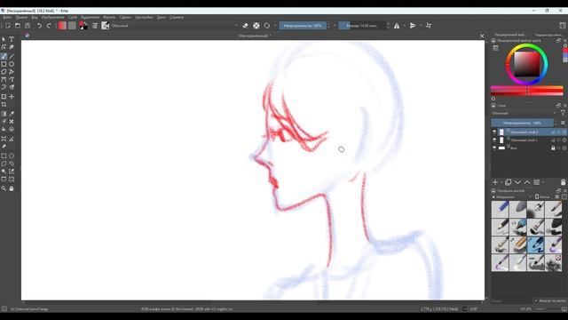Viewport: 568px width, 320px height.
Task: Open the workspace chooser
Action: (563, 26)
